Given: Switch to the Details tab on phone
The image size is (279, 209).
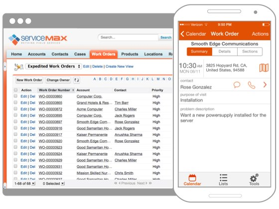Looking at the screenshot, I should 225,52.
